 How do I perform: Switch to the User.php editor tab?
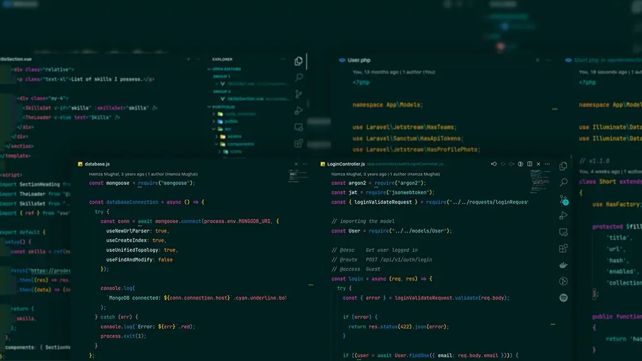359,60
